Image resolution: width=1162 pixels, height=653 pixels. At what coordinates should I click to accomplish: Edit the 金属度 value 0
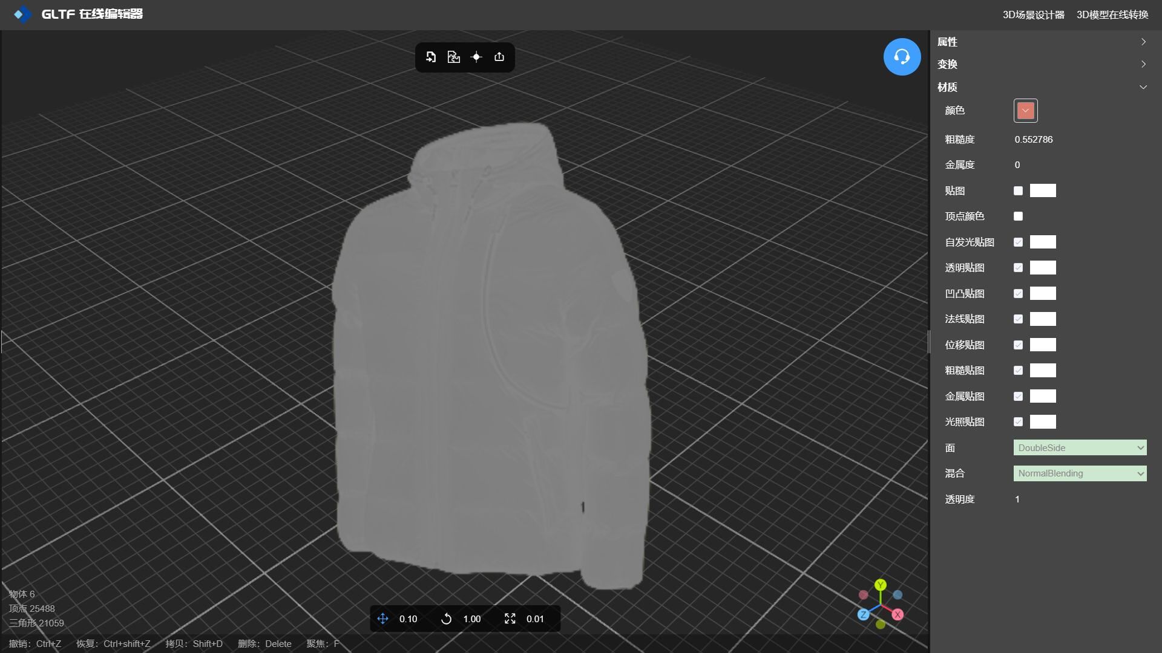1017,165
